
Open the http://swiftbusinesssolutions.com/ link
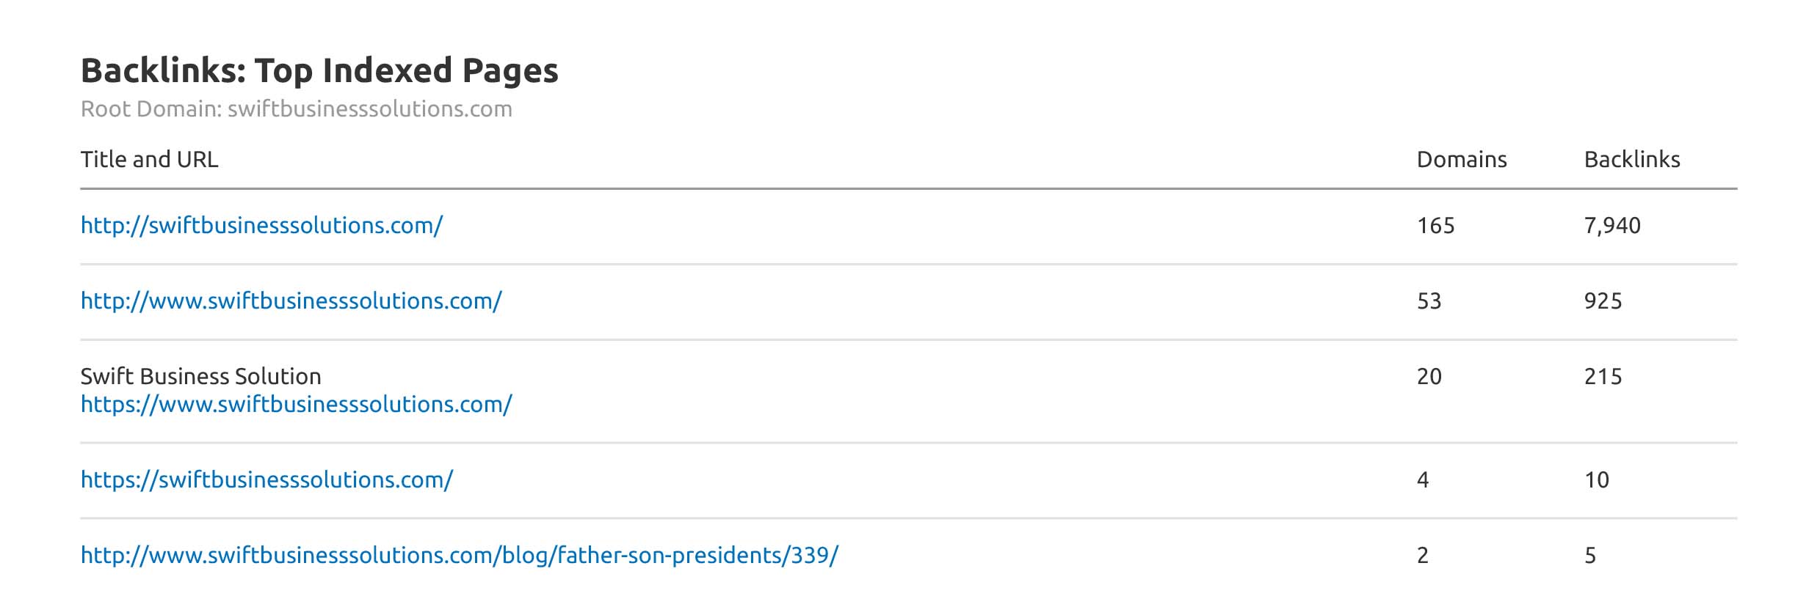(261, 226)
